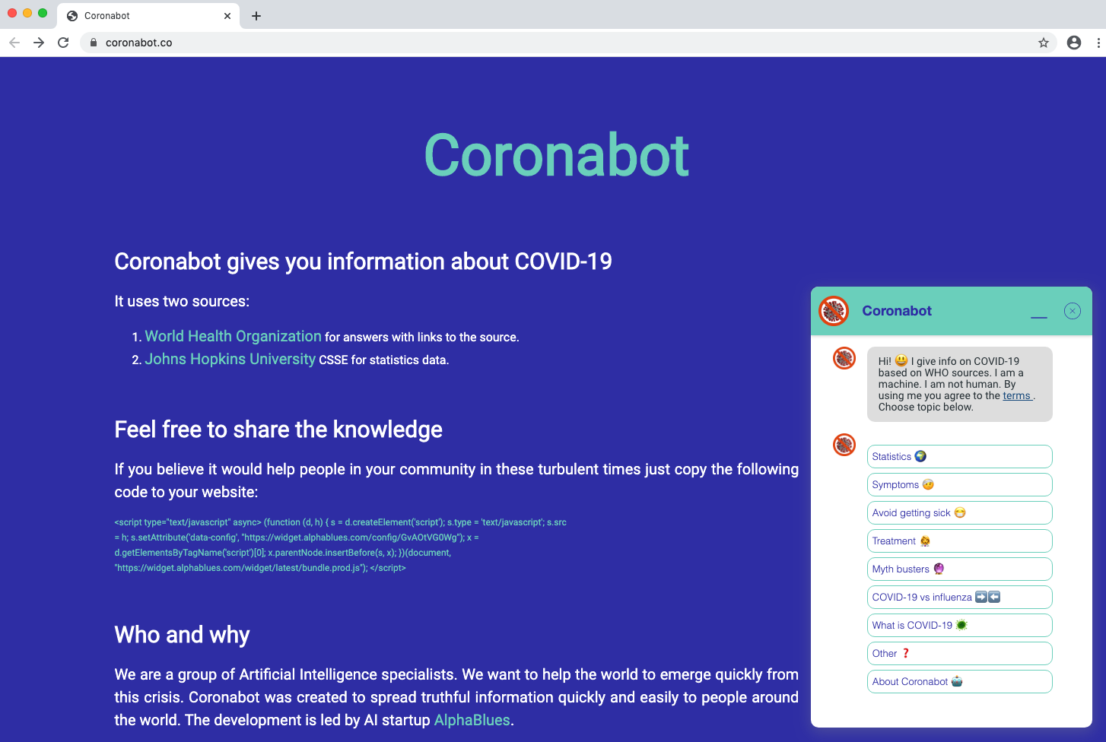Open the Chrome three-dot menu
Screen dimensions: 1106x742
click(1098, 43)
